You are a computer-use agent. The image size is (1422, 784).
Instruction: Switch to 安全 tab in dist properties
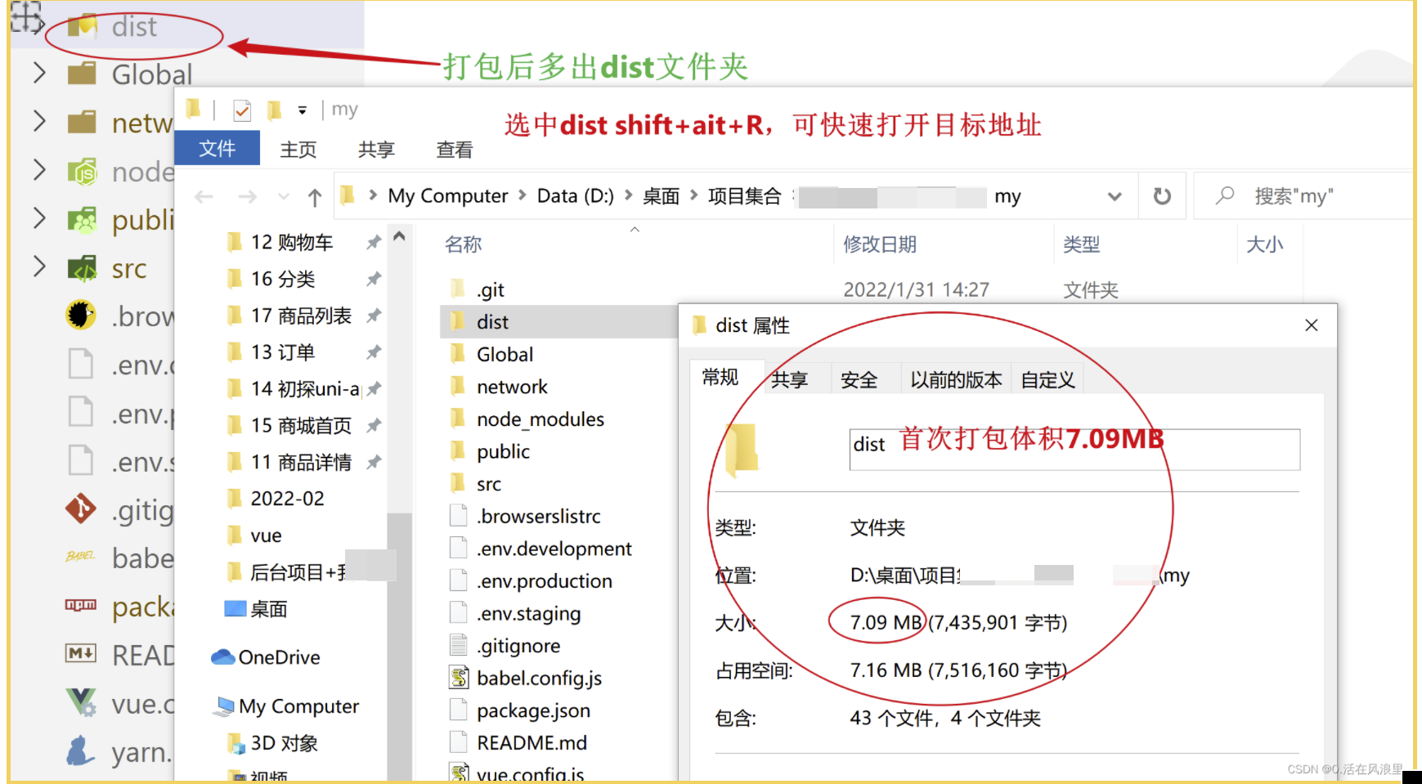tap(859, 379)
